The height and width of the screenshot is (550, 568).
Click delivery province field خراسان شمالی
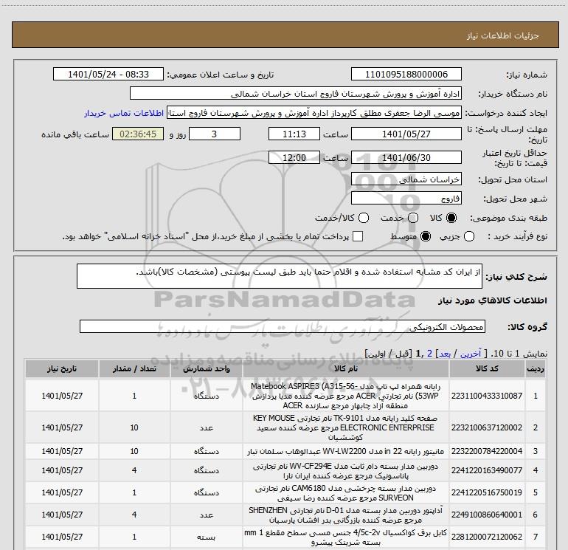[406, 179]
